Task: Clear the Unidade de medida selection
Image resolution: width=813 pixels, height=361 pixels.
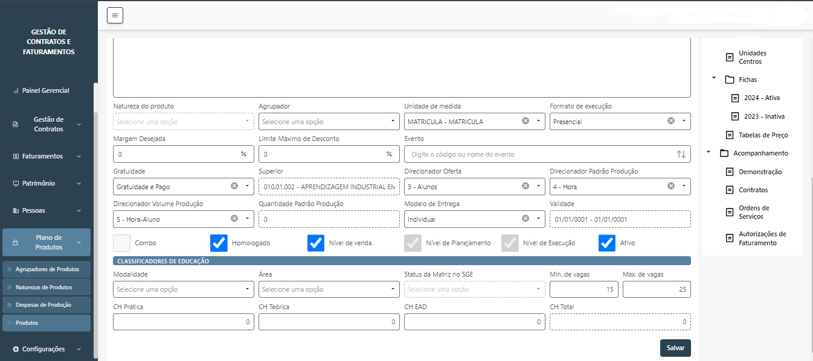Action: [x=525, y=121]
